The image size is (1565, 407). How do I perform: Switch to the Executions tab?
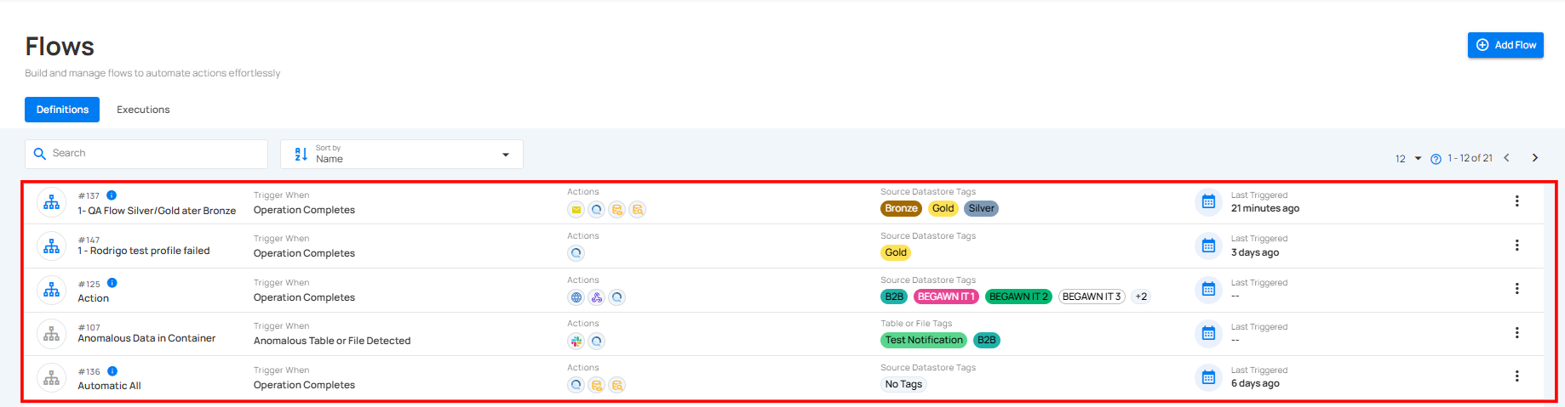(143, 110)
